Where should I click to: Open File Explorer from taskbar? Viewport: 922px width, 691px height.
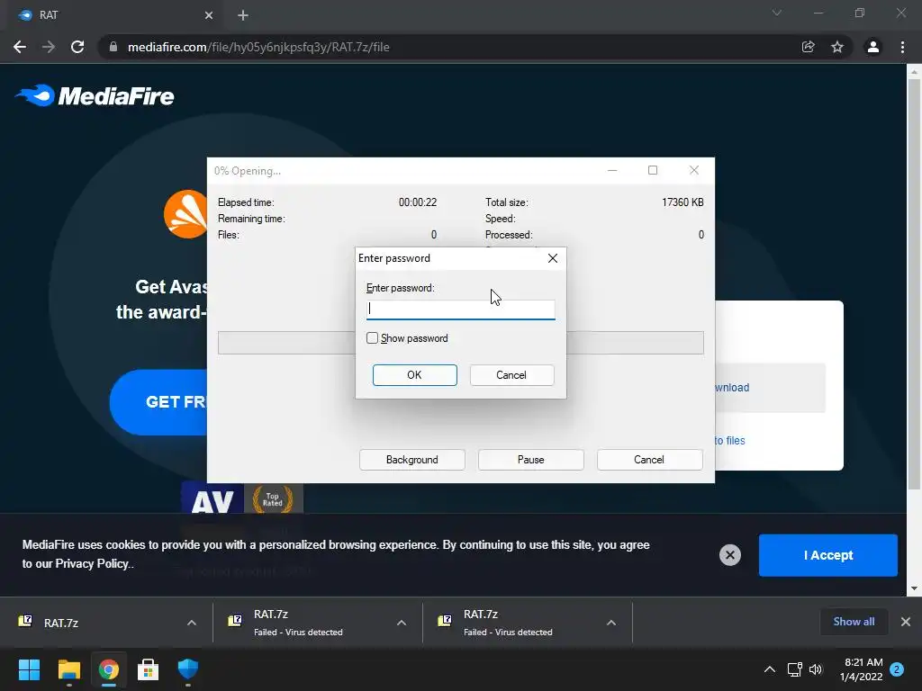68,669
